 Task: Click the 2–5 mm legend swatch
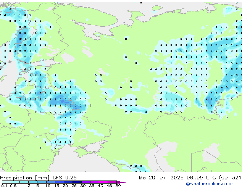(33, 182)
